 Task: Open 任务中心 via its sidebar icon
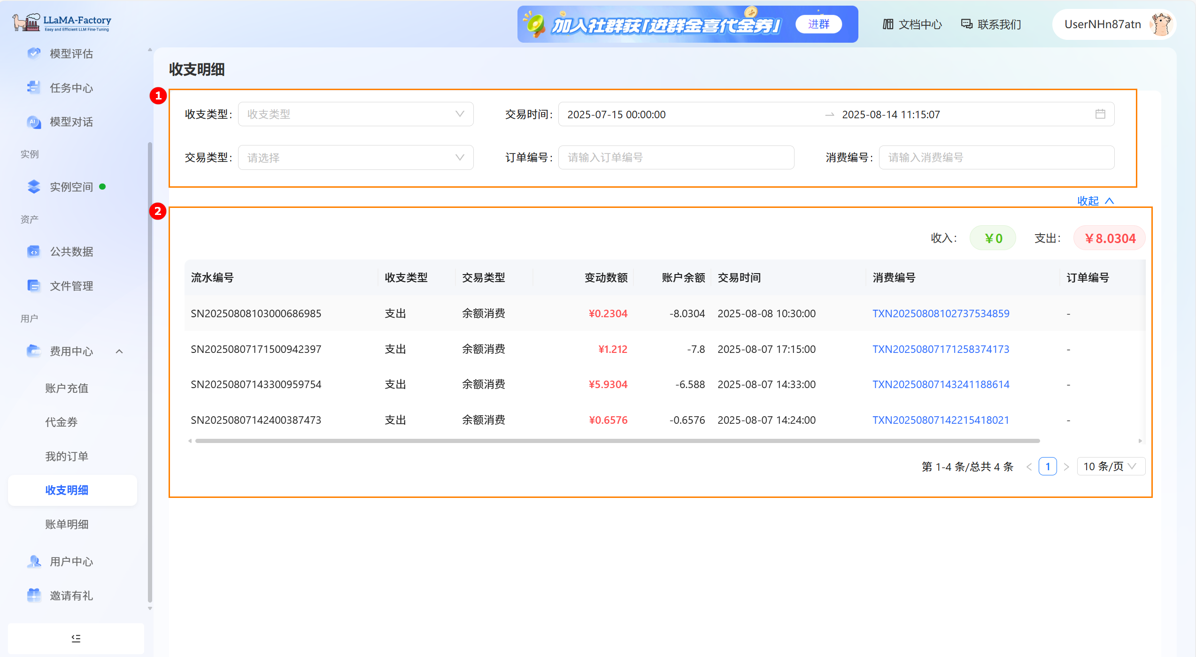coord(33,88)
